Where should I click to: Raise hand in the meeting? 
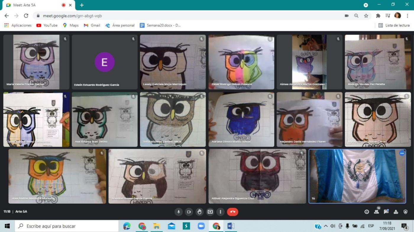(x=199, y=212)
